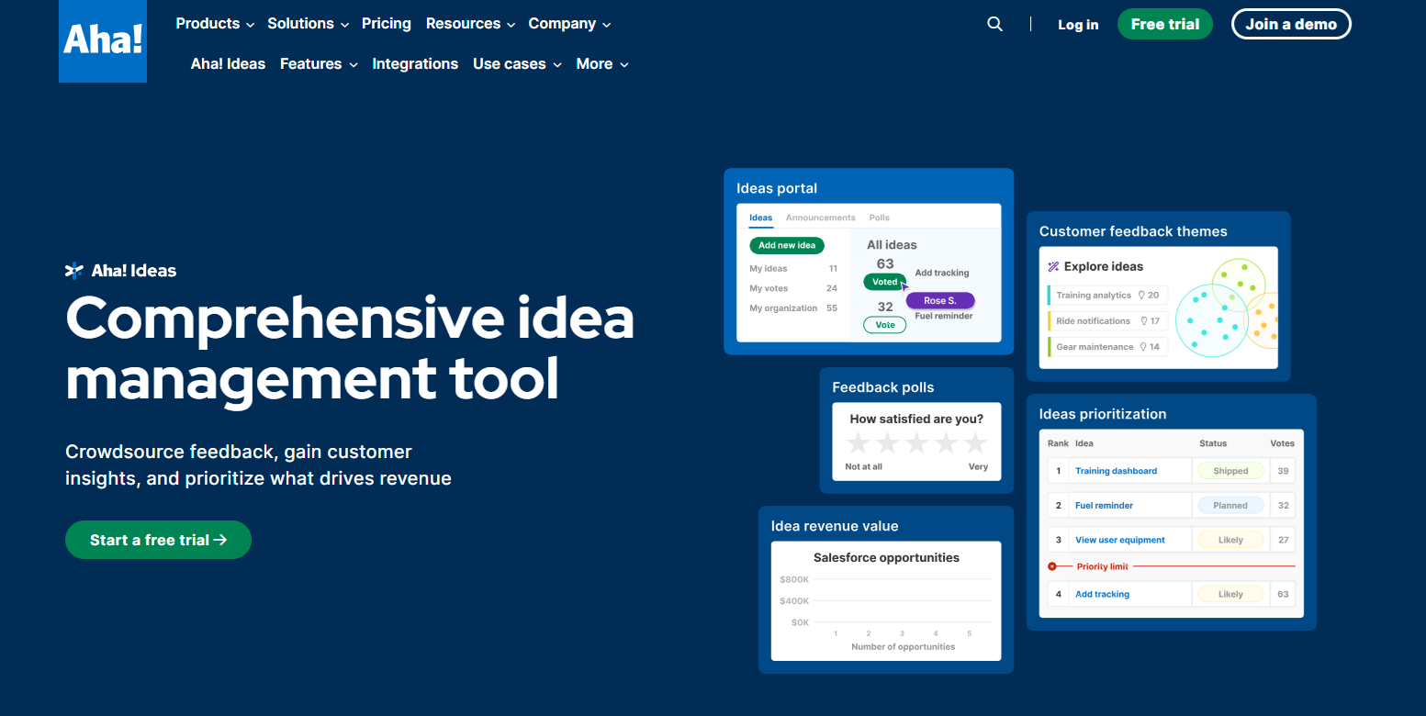Image resolution: width=1426 pixels, height=716 pixels.
Task: Click the Priority limit label
Action: [1102, 566]
